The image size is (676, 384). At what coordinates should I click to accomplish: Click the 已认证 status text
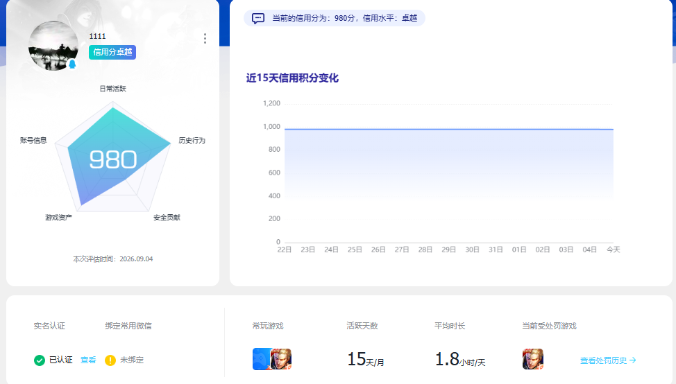pyautogui.click(x=61, y=360)
